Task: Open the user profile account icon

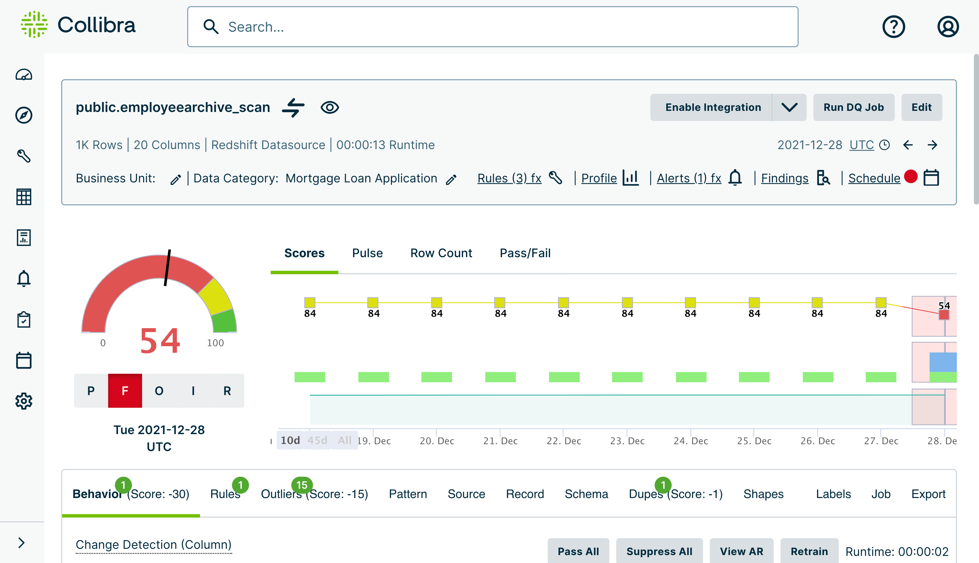Action: pyautogui.click(x=947, y=27)
